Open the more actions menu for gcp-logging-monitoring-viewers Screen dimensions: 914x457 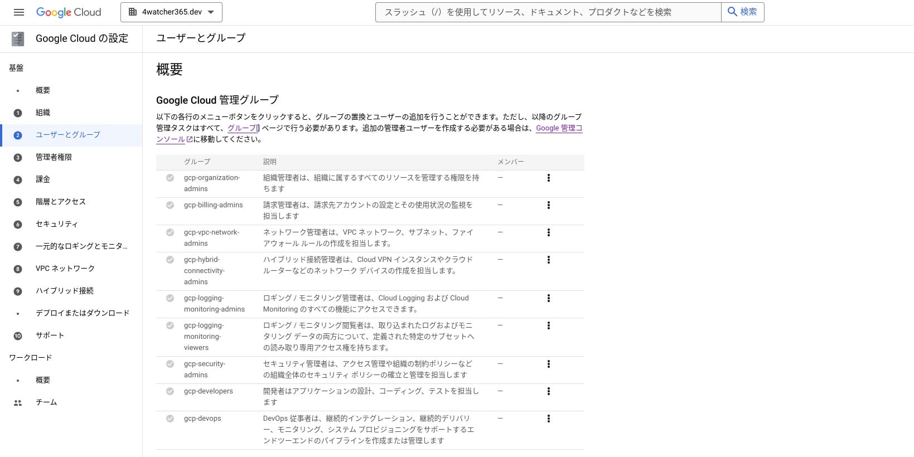[x=549, y=325]
